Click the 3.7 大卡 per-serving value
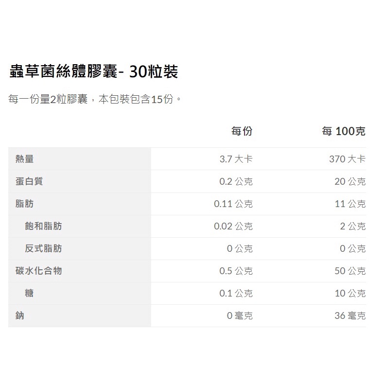The height and width of the screenshot is (385, 385). point(236,159)
